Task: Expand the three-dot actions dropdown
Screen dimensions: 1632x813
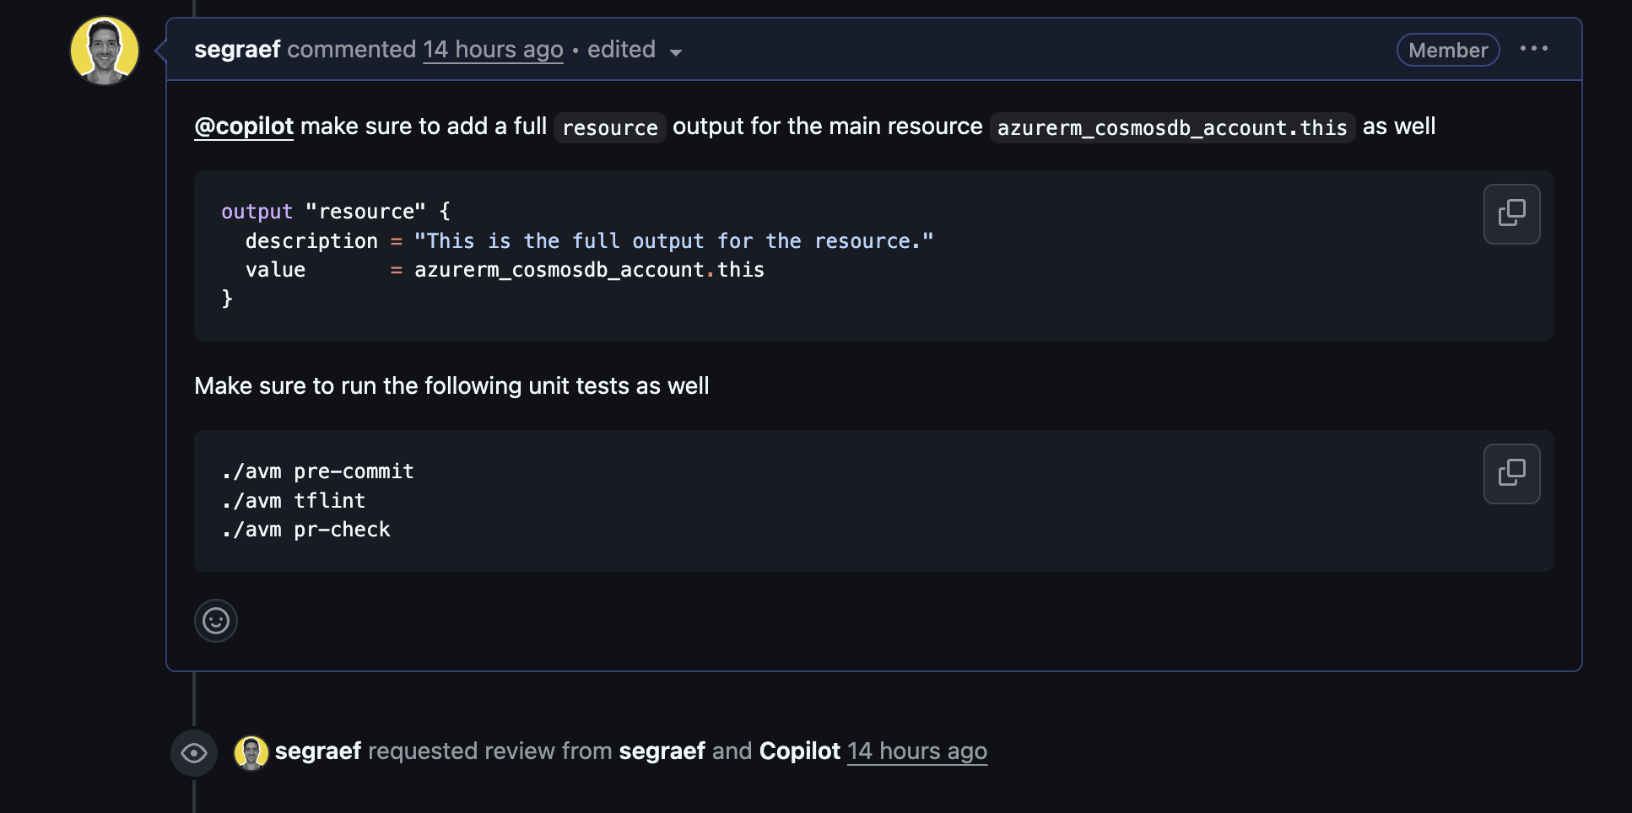Action: (1534, 49)
